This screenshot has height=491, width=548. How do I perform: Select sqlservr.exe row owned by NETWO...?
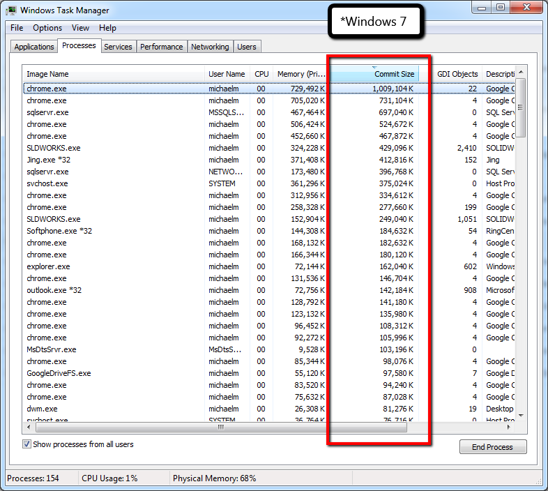[x=269, y=172]
